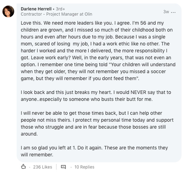Click the number 56 in the comment
This screenshot has height=173, width=185.
click(x=143, y=23)
